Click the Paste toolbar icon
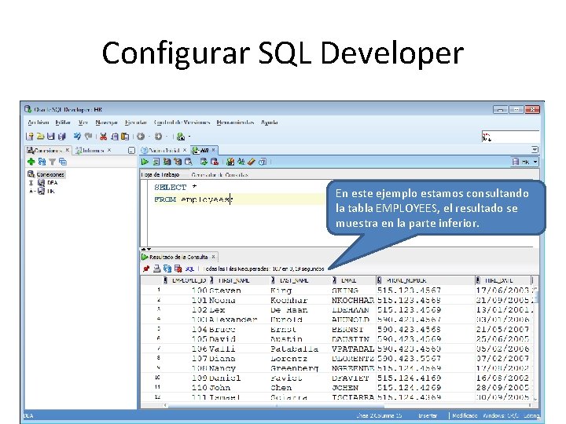This screenshot has width=566, height=424. (125, 137)
